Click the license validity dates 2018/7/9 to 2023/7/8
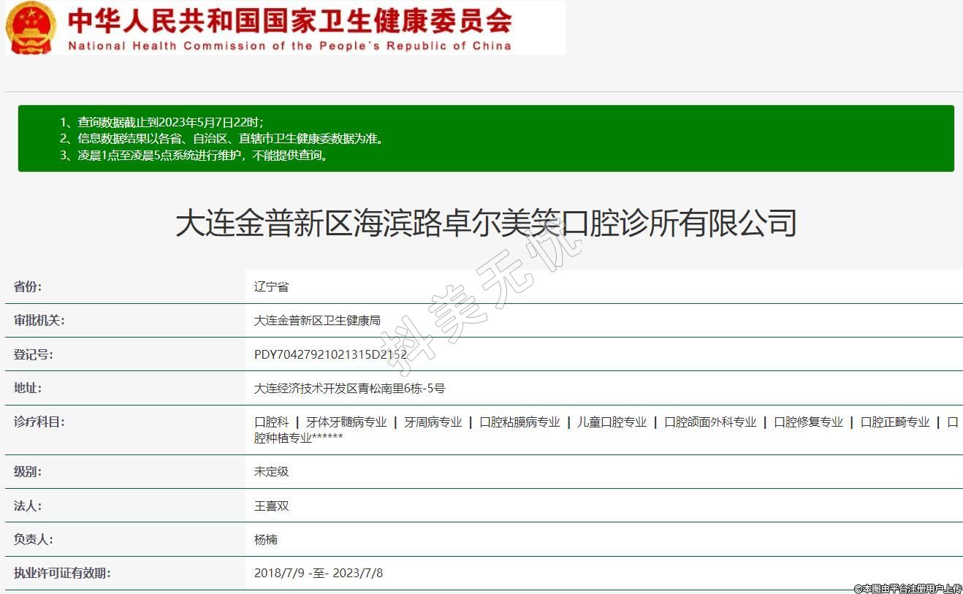 click(x=318, y=573)
